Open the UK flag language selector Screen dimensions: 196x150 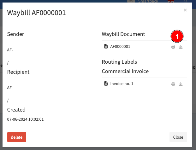point(171,1)
